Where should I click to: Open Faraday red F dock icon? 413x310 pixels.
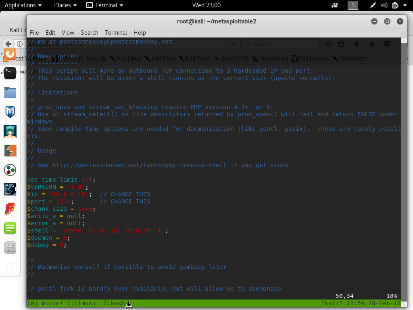tap(10, 209)
